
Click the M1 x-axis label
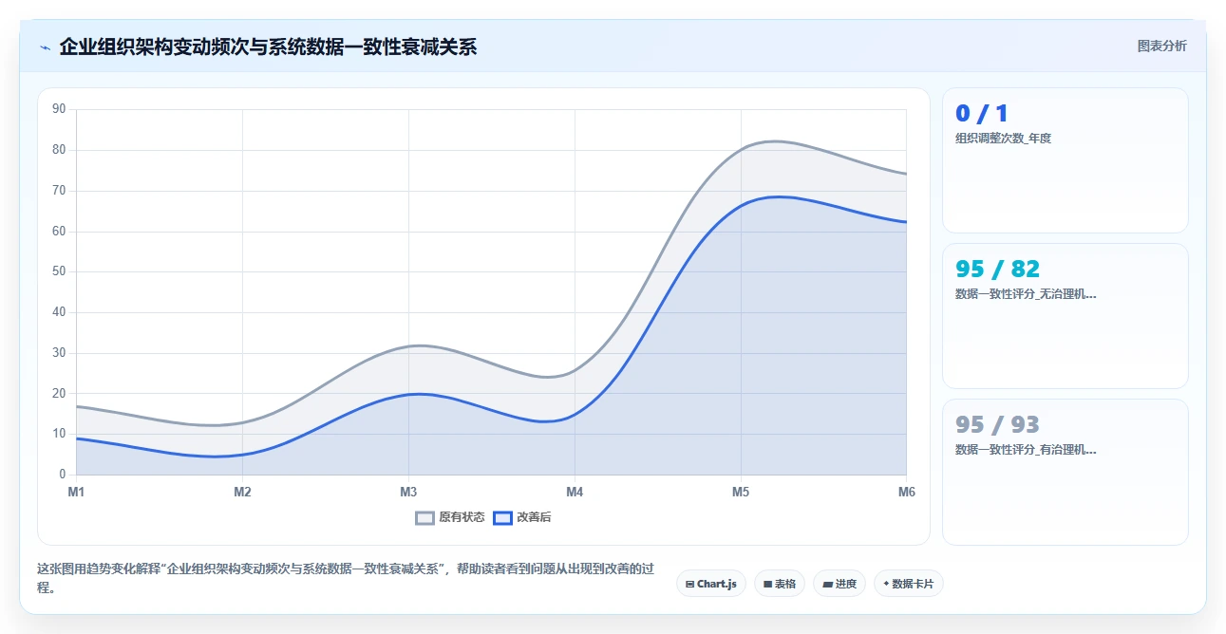click(76, 492)
